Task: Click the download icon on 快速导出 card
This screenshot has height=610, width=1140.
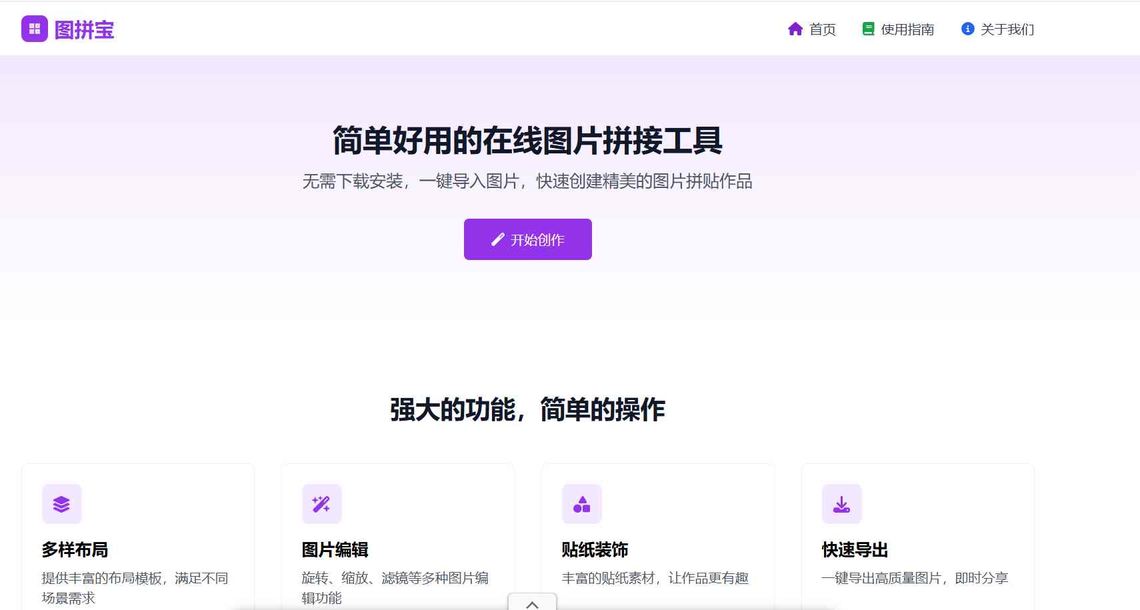Action: [841, 504]
